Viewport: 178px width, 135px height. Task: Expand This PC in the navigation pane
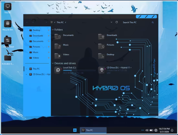[x=26, y=69]
